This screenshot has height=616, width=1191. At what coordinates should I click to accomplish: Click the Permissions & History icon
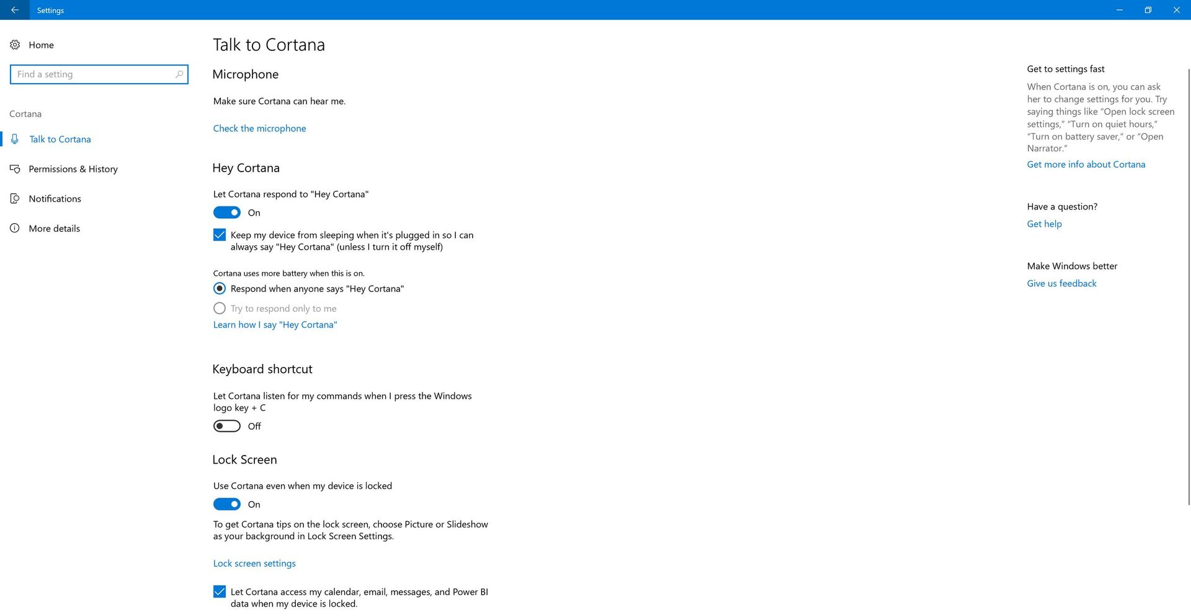[15, 169]
